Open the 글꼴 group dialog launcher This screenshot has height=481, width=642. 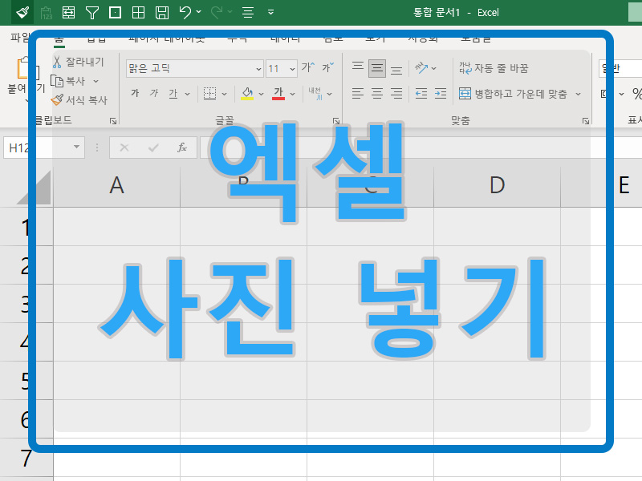click(x=336, y=121)
